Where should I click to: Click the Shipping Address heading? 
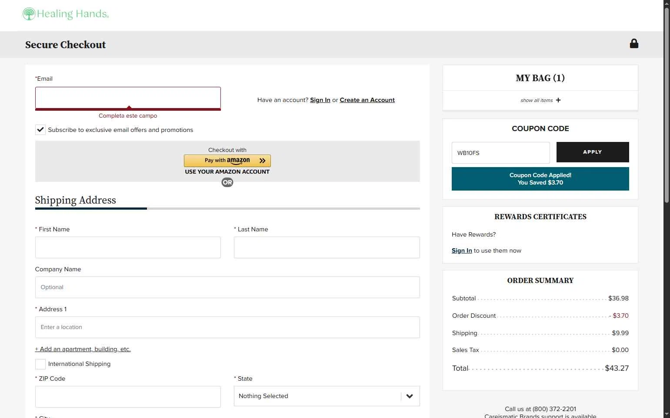coord(76,200)
